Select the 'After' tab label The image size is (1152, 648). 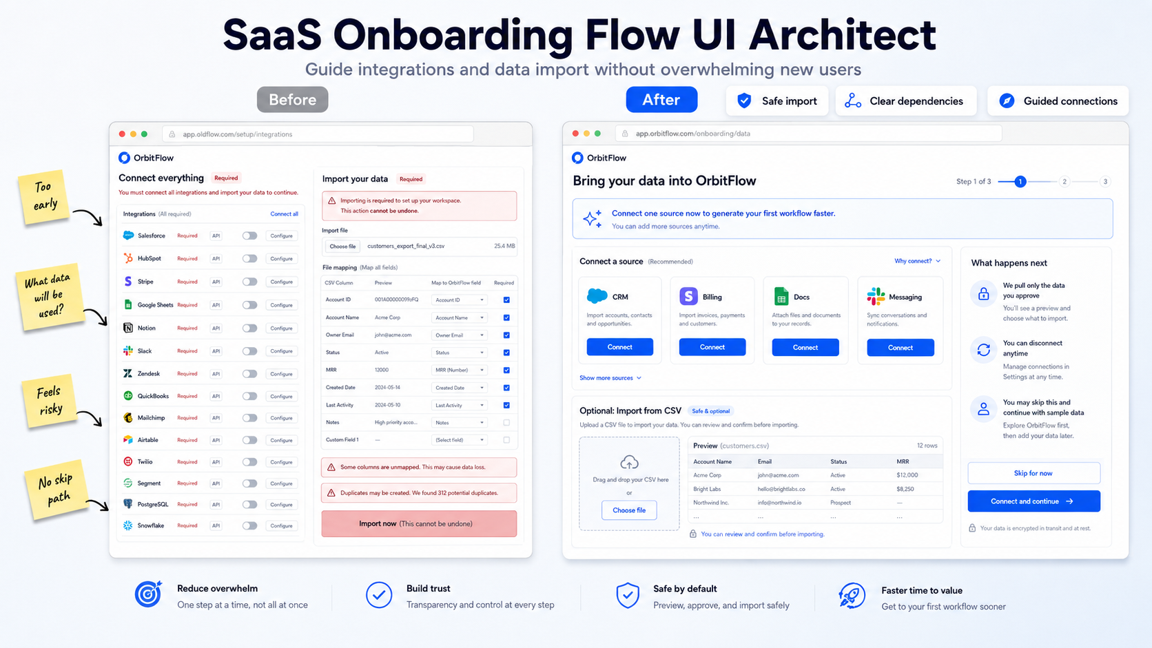click(661, 100)
